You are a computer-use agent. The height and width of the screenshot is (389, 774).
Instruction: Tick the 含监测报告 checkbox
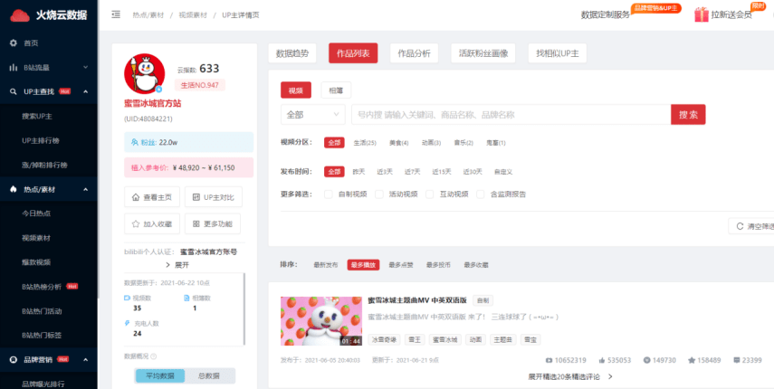[481, 194]
